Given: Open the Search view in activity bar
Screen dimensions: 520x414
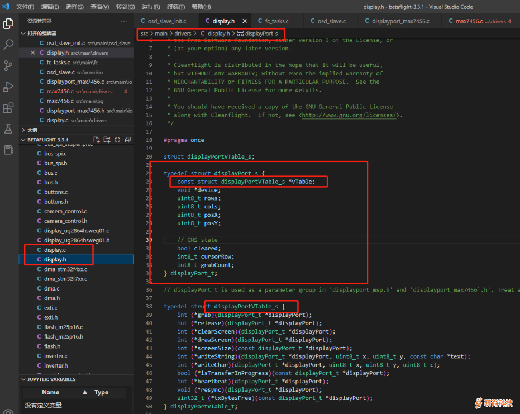Looking at the screenshot, I should [x=8, y=45].
